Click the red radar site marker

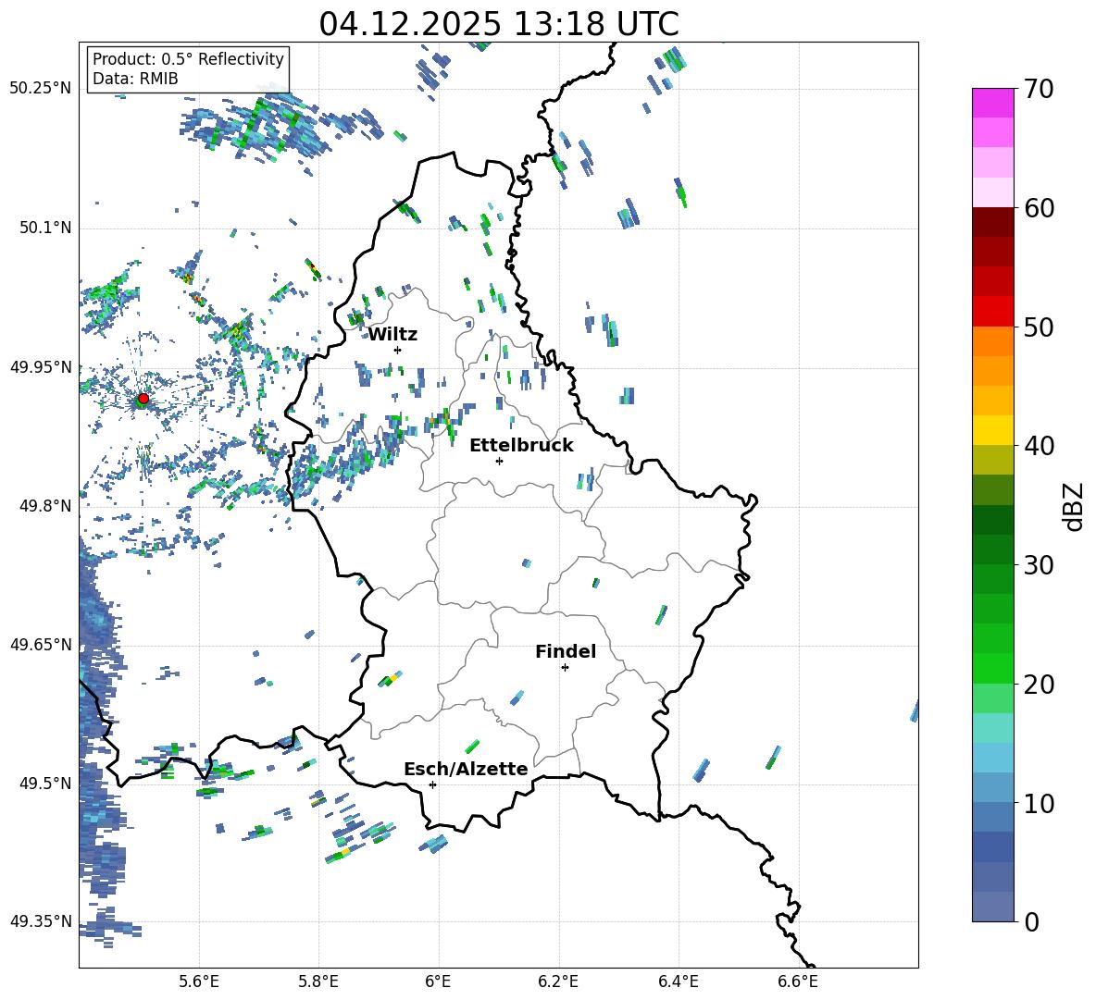(143, 399)
